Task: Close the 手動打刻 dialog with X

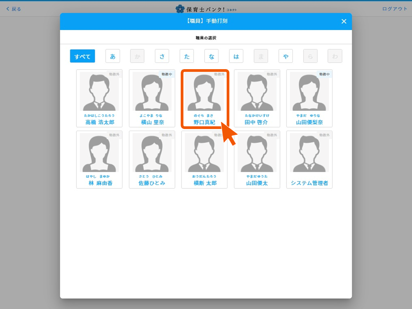Action: click(x=344, y=22)
